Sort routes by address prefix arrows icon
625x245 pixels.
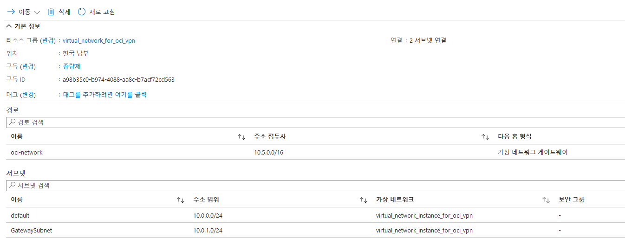coord(485,137)
